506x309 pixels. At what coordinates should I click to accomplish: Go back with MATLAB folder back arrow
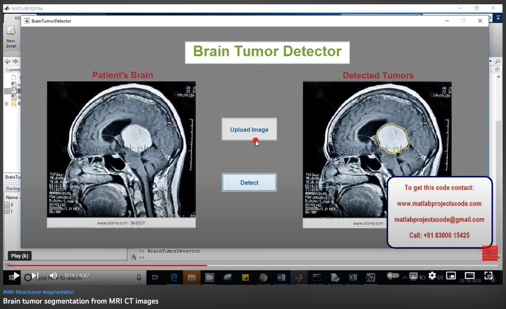pos(7,61)
